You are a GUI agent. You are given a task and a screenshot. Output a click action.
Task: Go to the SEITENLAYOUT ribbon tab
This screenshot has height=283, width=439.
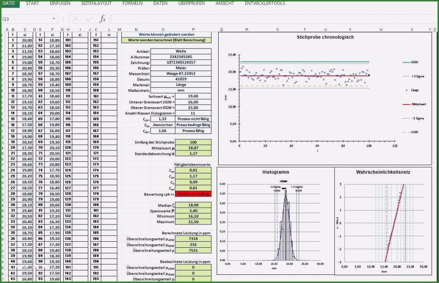point(96,3)
